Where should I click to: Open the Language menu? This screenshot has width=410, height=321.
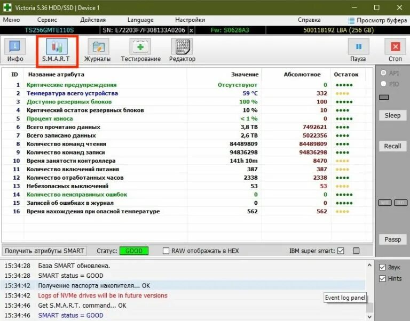[x=140, y=20]
